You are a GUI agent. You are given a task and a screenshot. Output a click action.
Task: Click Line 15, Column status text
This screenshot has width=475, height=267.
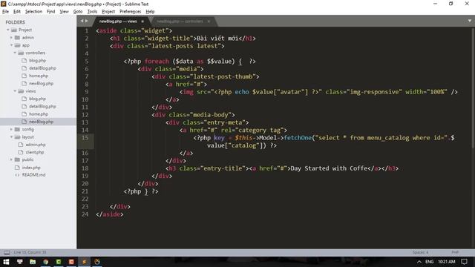(30, 252)
